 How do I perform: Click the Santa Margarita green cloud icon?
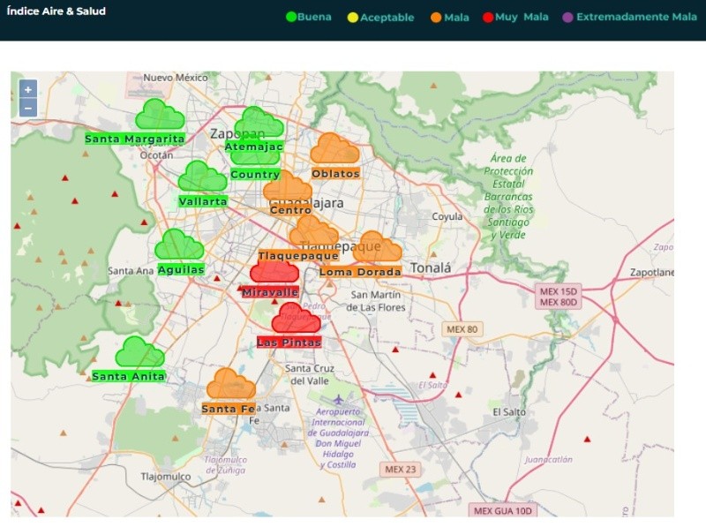(160, 115)
